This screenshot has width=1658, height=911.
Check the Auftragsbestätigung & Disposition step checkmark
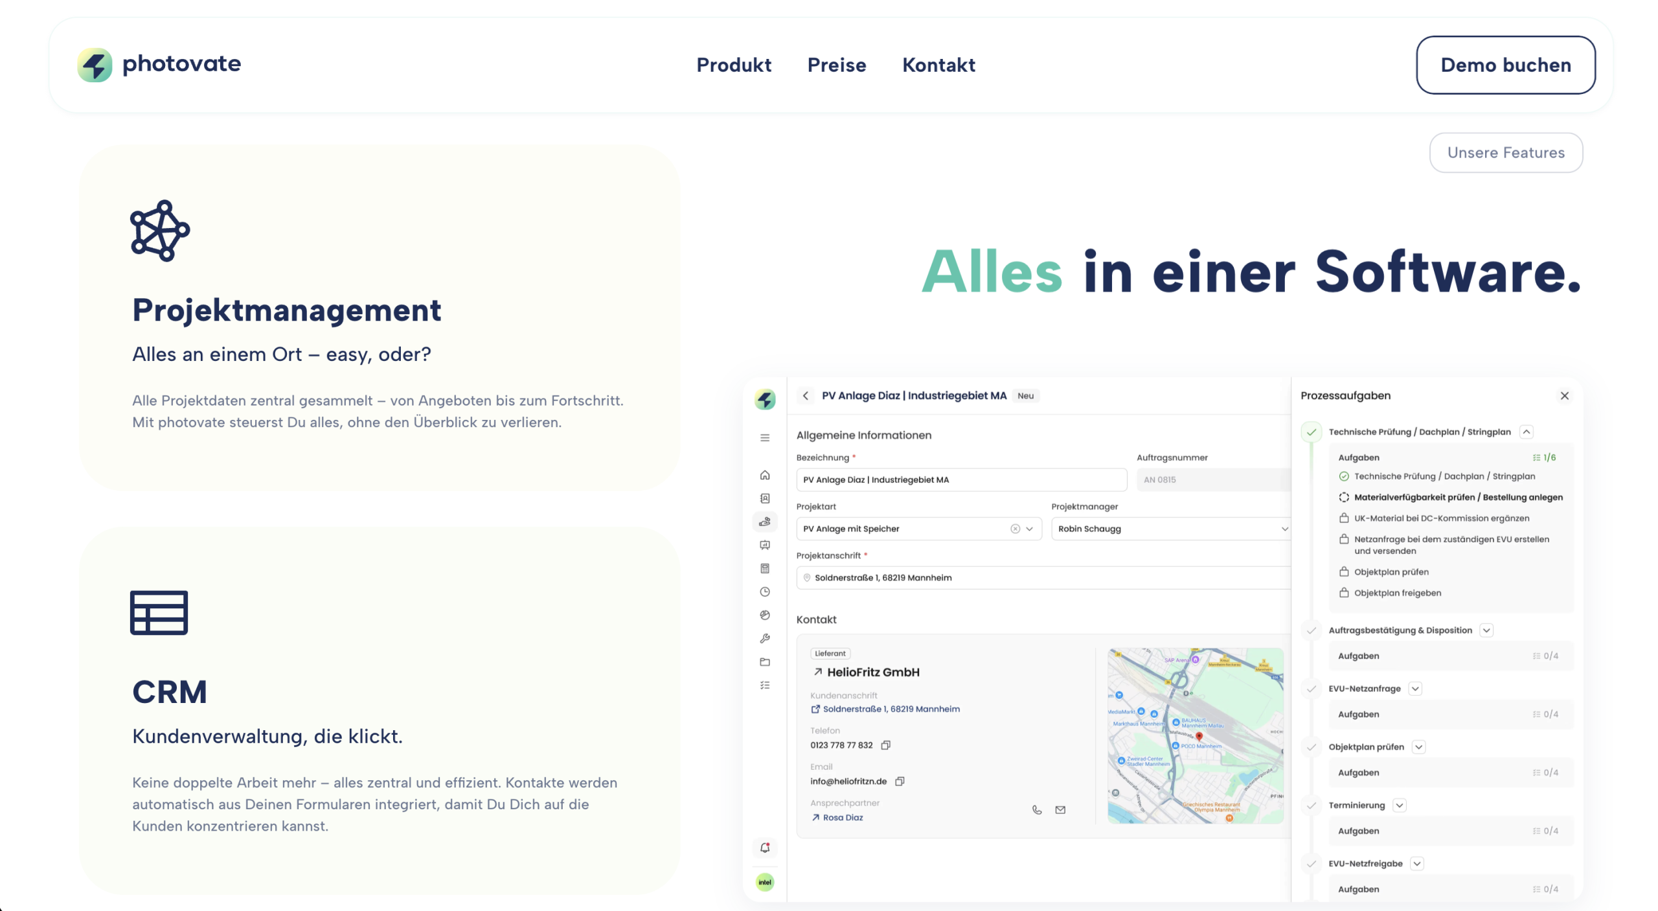[1311, 630]
